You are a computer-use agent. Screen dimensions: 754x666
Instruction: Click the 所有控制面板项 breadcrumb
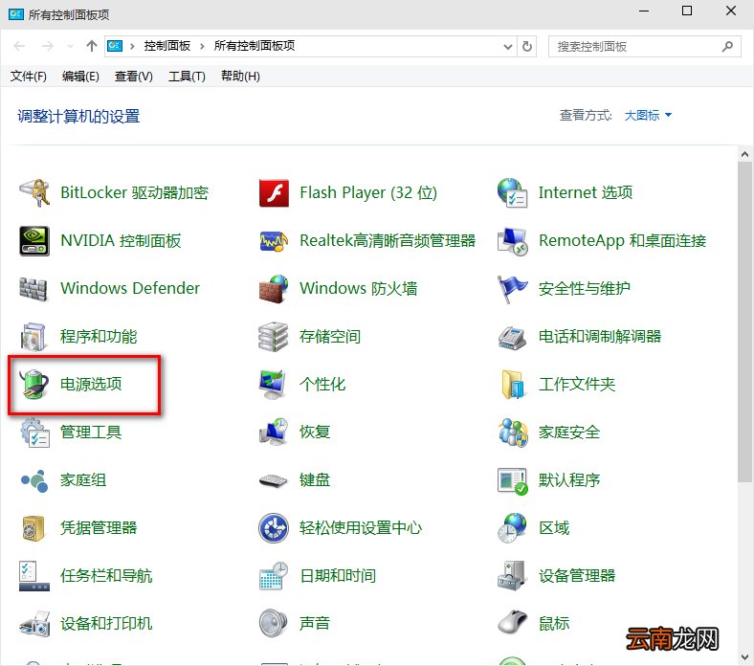tap(255, 46)
